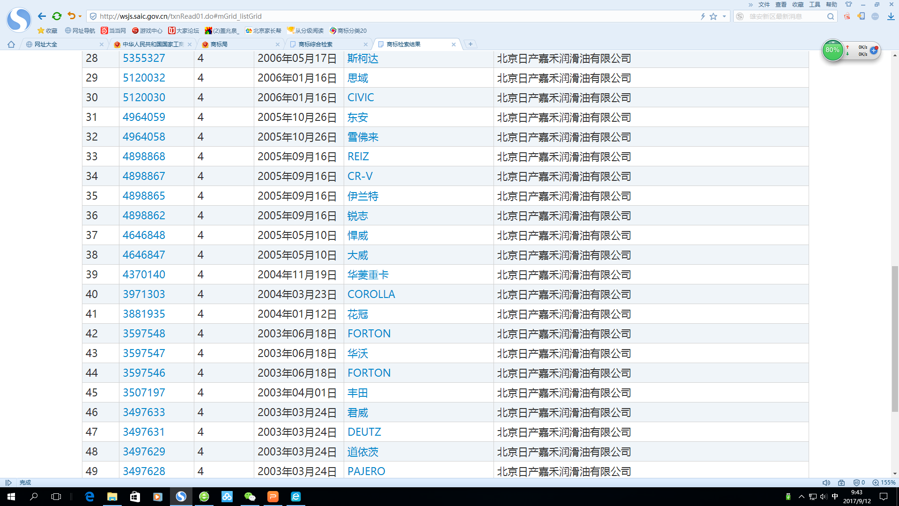The width and height of the screenshot is (899, 506).
Task: Mute page sound via status bar speaker
Action: pos(826,483)
